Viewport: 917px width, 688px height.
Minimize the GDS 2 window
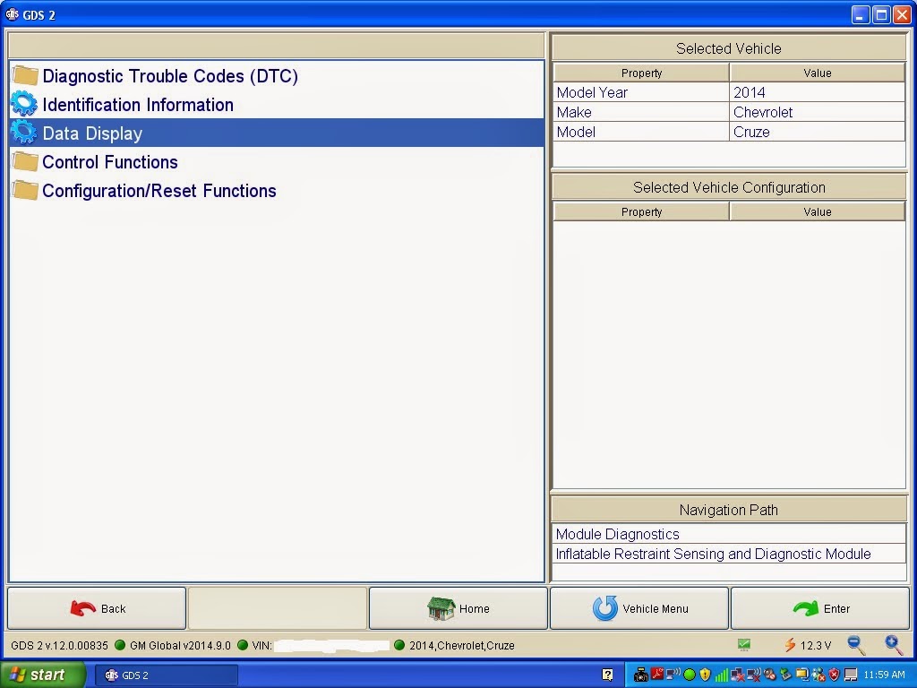click(860, 14)
